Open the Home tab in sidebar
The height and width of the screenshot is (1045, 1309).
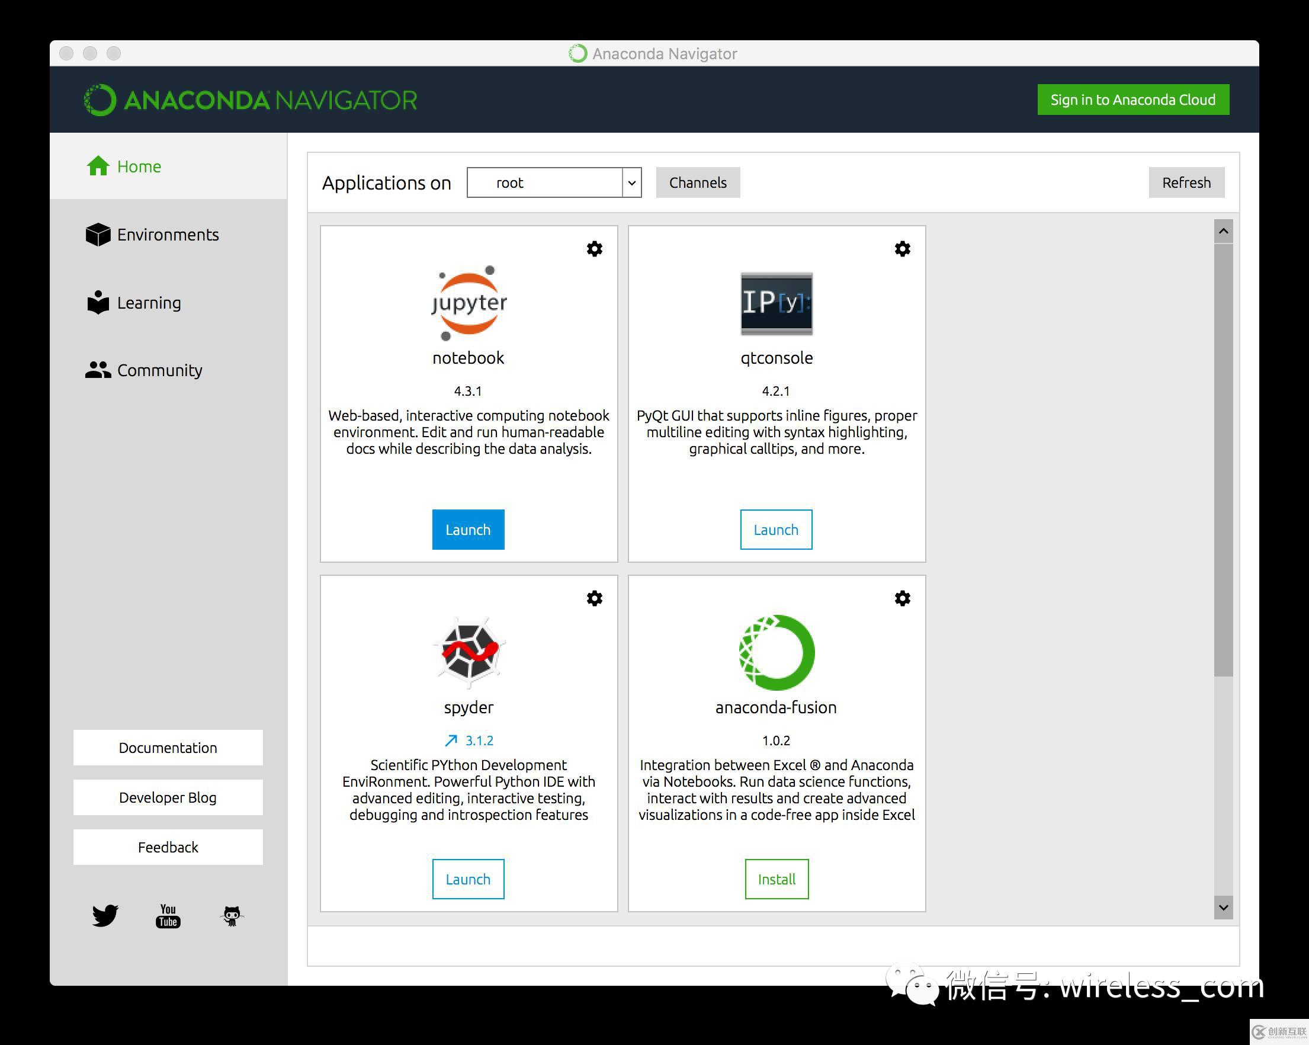click(168, 166)
